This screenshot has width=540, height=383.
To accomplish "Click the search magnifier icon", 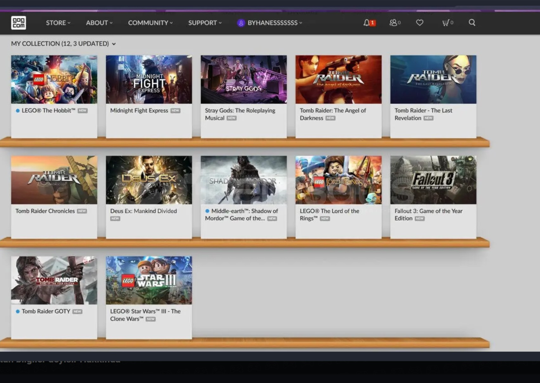I will click(x=472, y=23).
